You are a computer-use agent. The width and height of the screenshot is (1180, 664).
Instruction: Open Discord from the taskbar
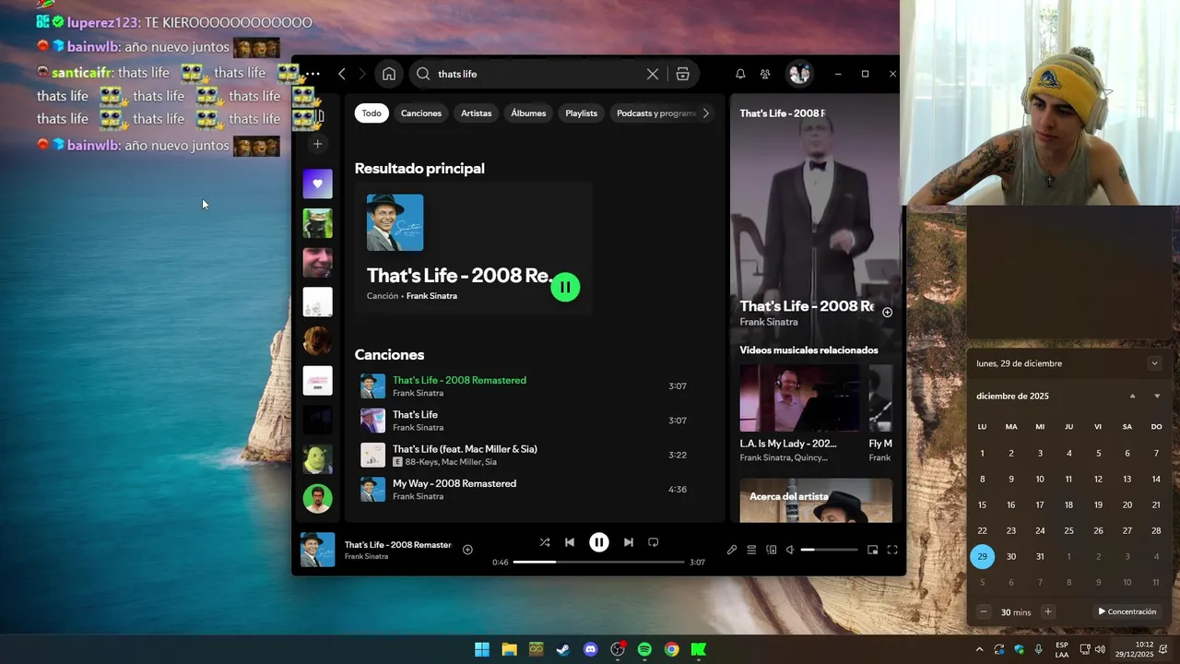(591, 649)
